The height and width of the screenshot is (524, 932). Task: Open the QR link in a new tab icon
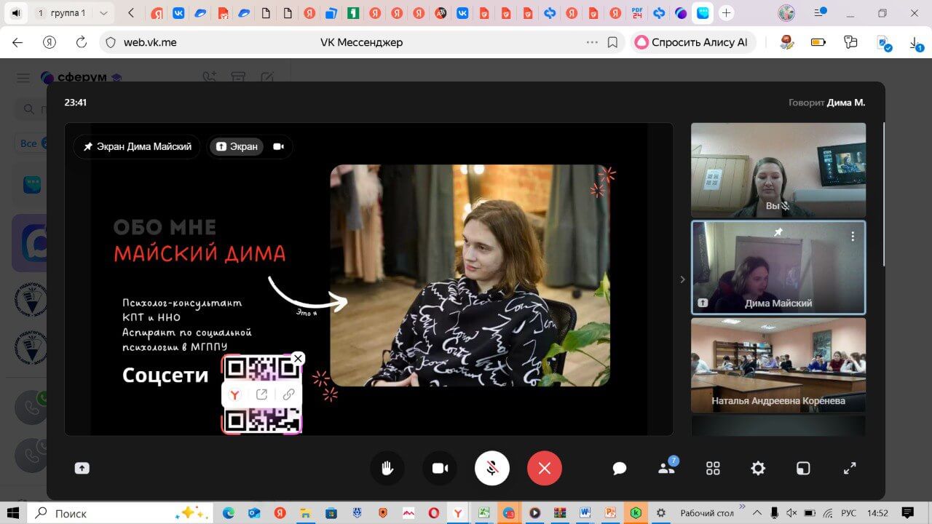(x=261, y=394)
